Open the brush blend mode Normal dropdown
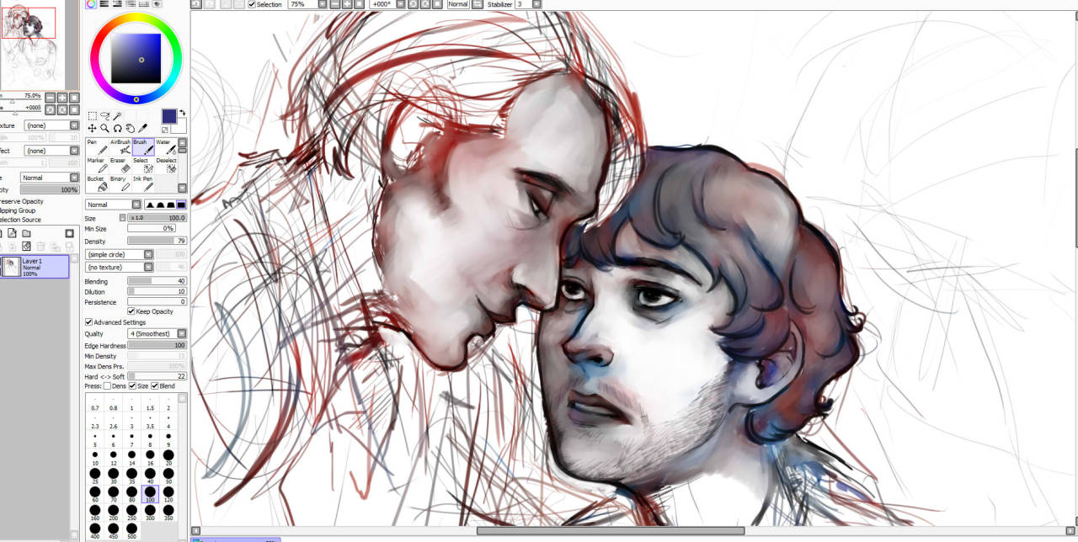Screen dimensions: 1078x542 point(113,205)
